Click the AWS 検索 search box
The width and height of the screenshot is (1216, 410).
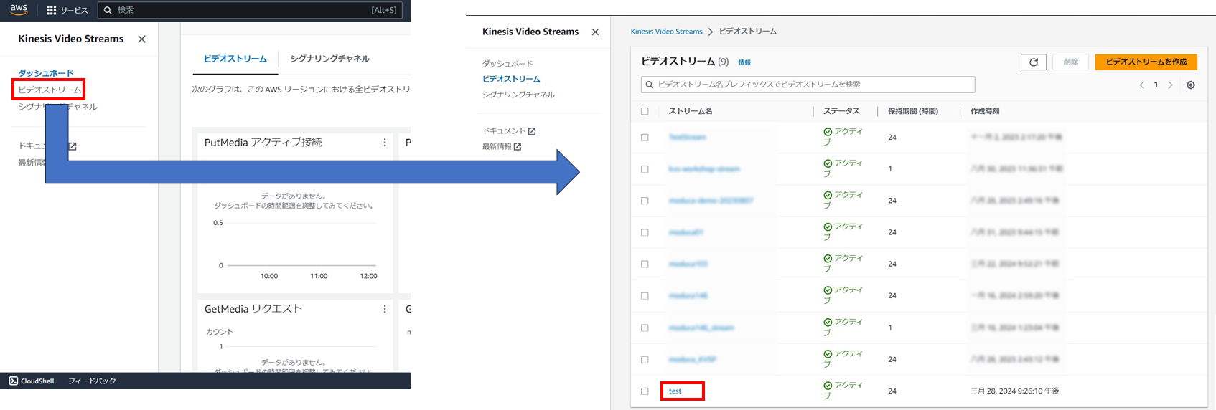[x=250, y=10]
